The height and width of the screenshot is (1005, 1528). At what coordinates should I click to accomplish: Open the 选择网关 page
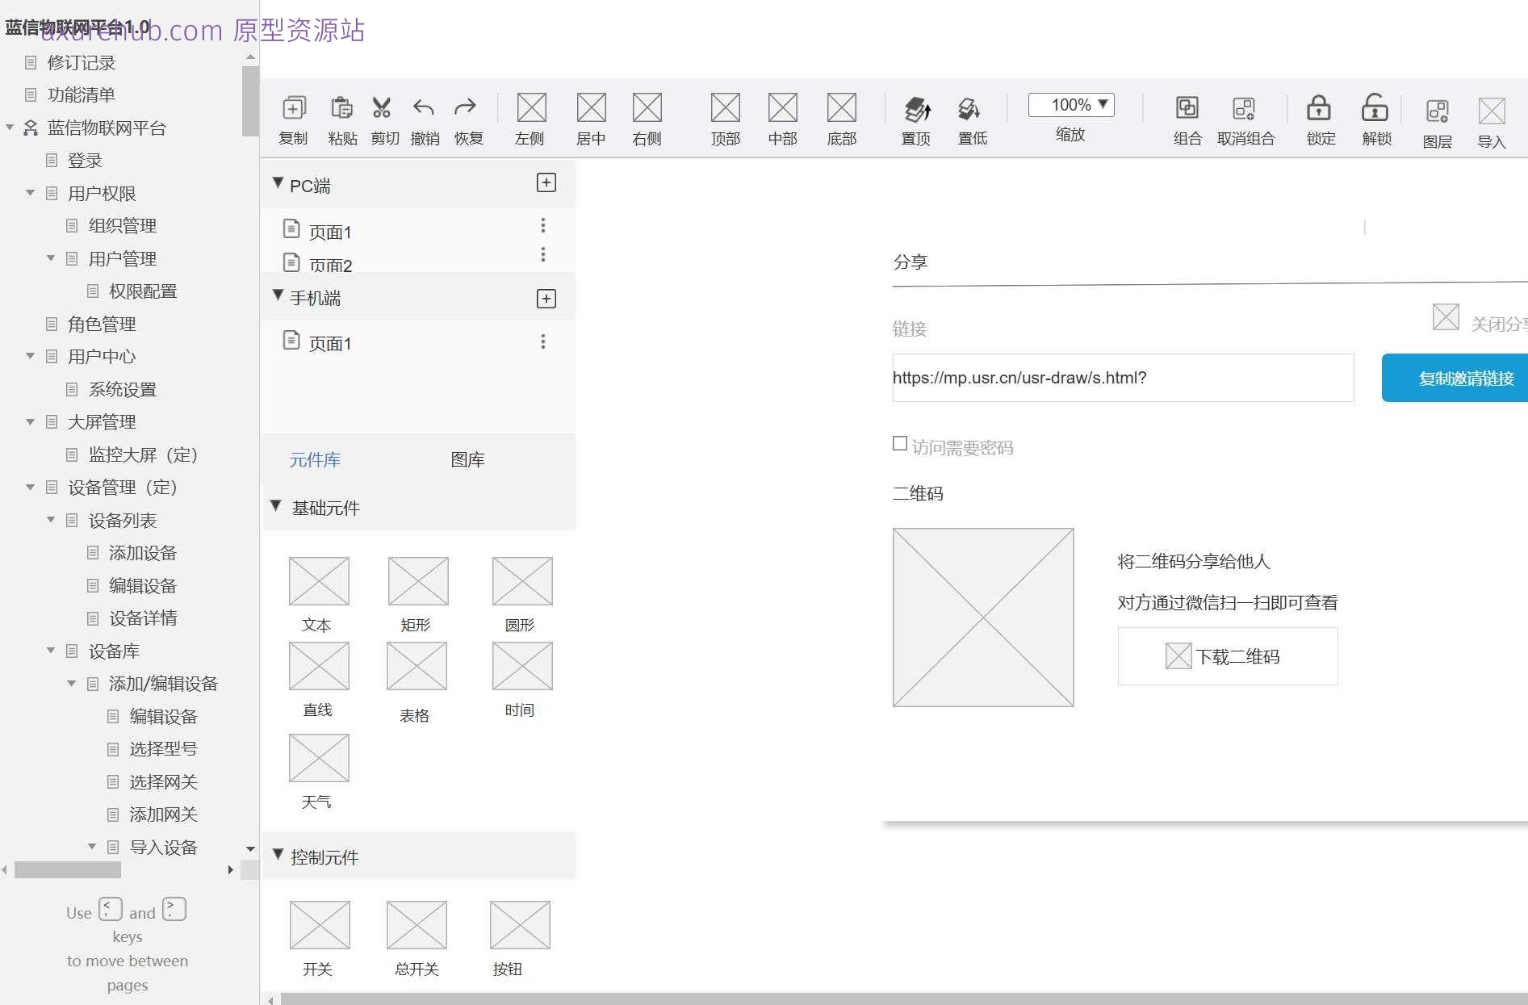click(164, 781)
